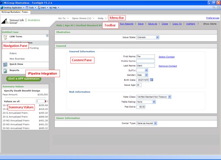Click the Help question-mark icon in top menu

pyautogui.click(x=50, y=8)
